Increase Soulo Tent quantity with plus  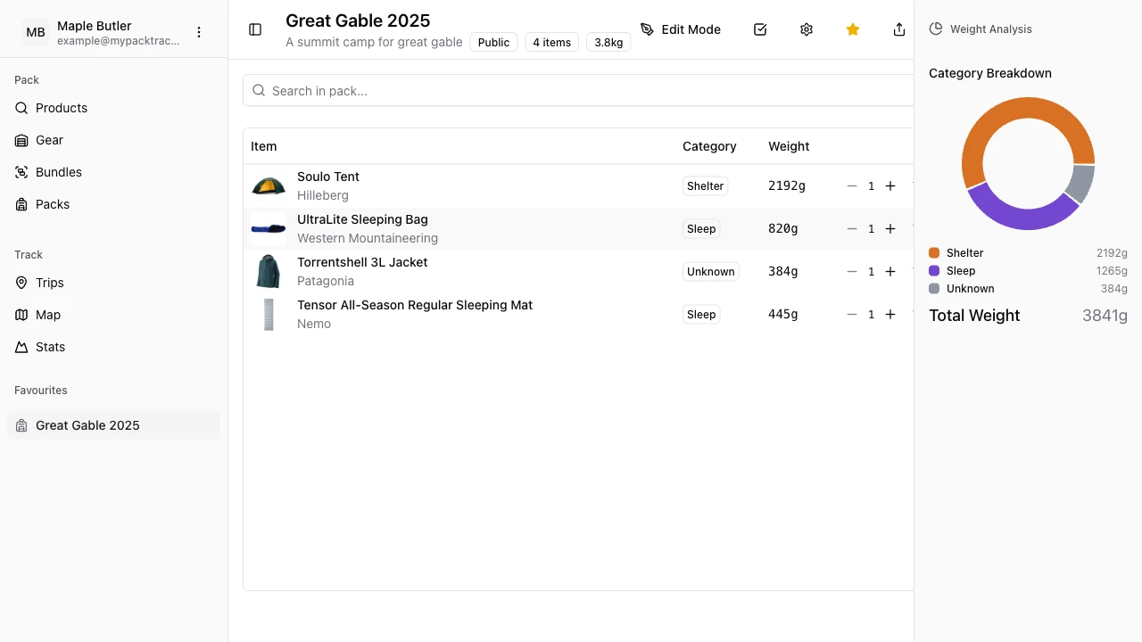pos(890,186)
